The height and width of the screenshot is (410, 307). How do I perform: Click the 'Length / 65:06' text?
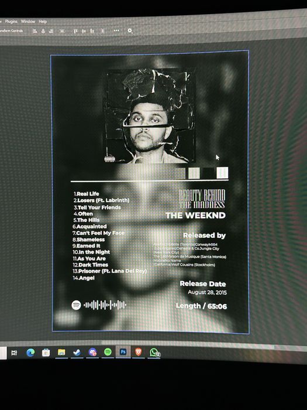pyautogui.click(x=201, y=306)
